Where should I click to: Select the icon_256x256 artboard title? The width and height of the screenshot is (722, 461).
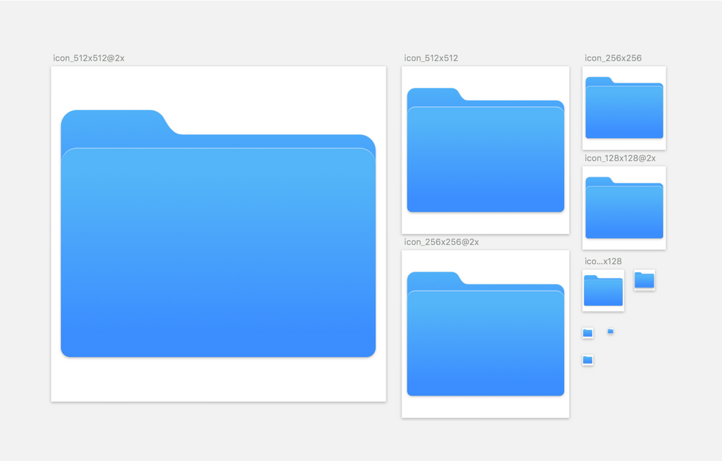(613, 58)
